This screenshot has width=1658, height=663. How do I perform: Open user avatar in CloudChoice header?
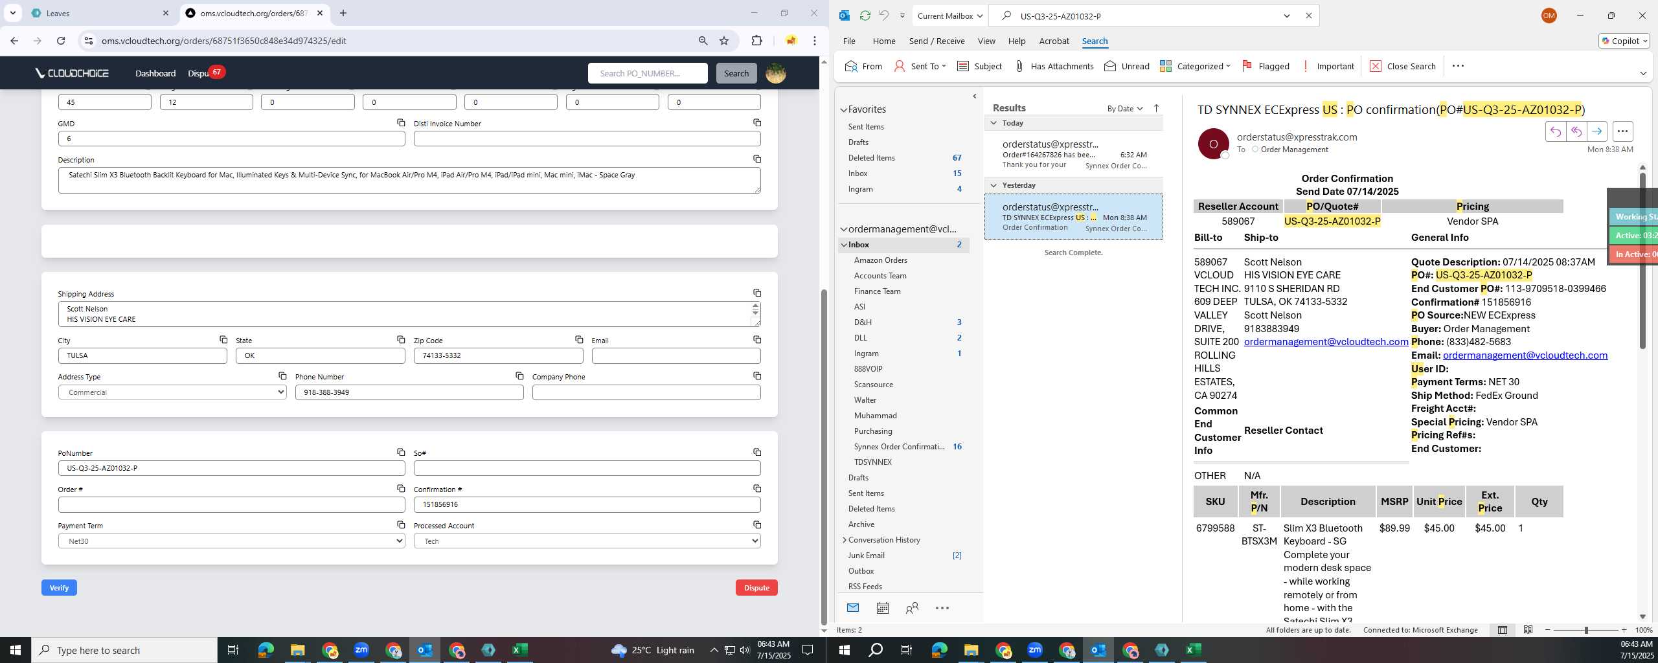click(x=776, y=73)
